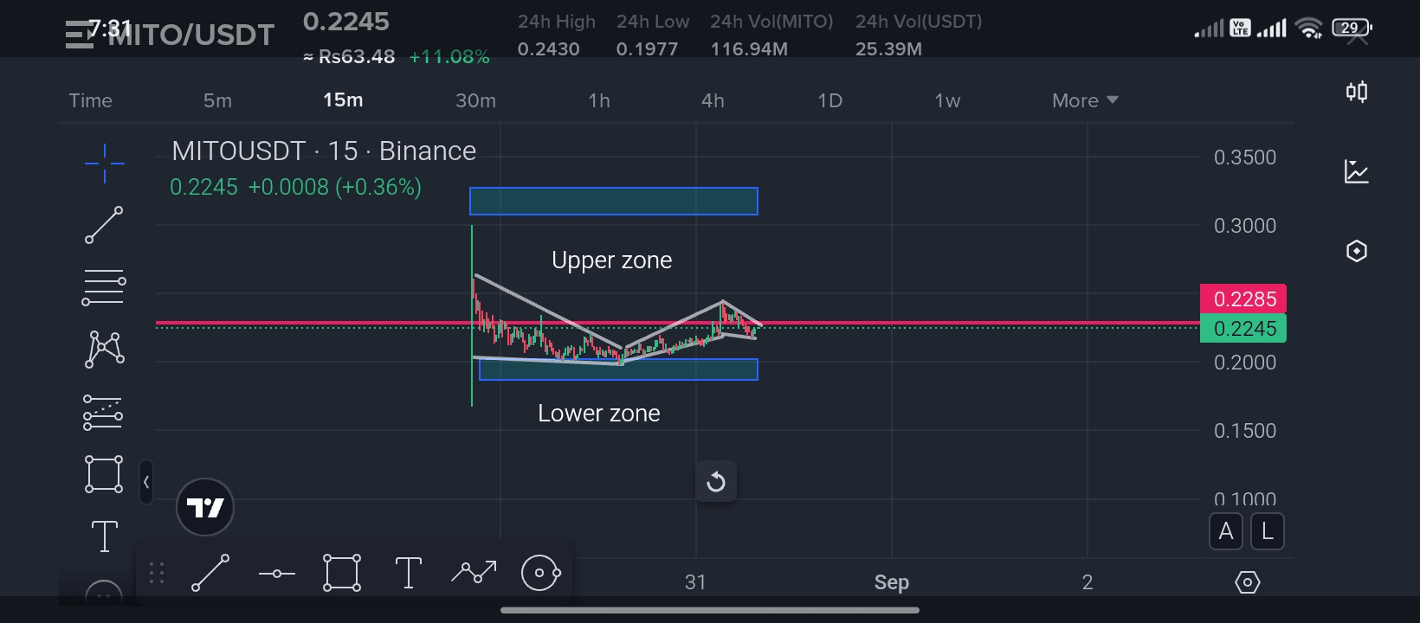Click the reset chart view button
The width and height of the screenshot is (1420, 623).
[716, 481]
